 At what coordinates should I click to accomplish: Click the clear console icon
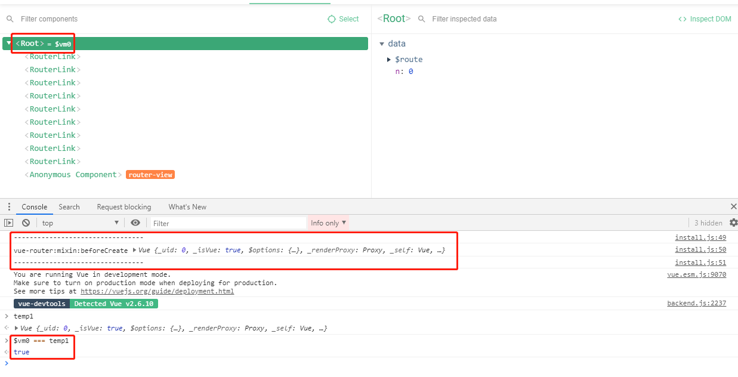pyautogui.click(x=26, y=223)
